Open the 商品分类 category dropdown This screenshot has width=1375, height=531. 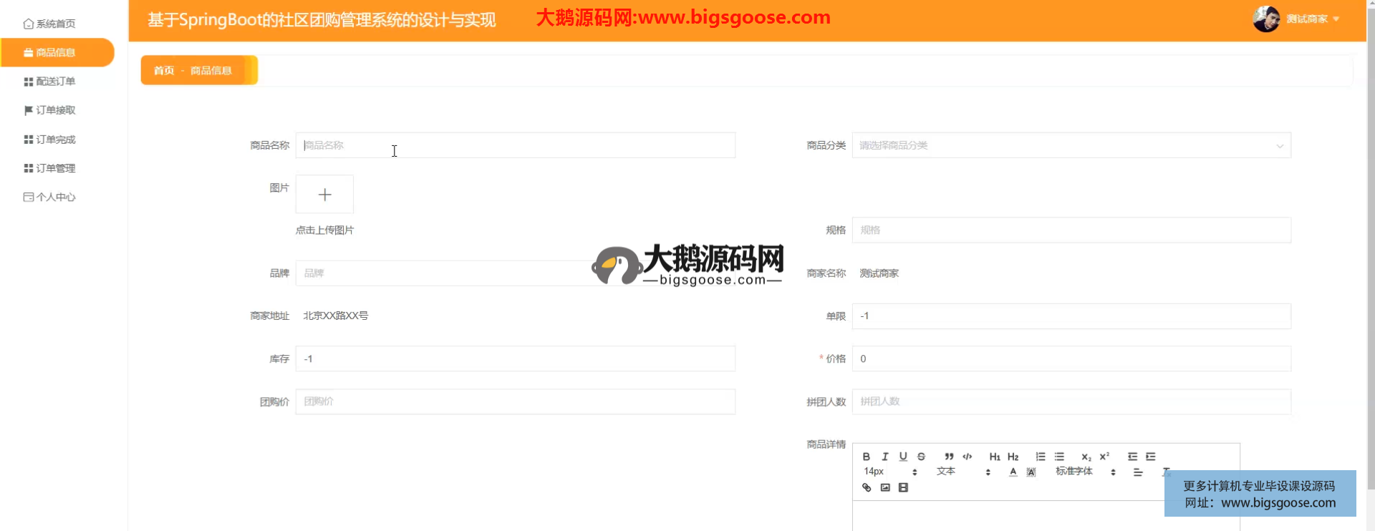(x=1071, y=145)
